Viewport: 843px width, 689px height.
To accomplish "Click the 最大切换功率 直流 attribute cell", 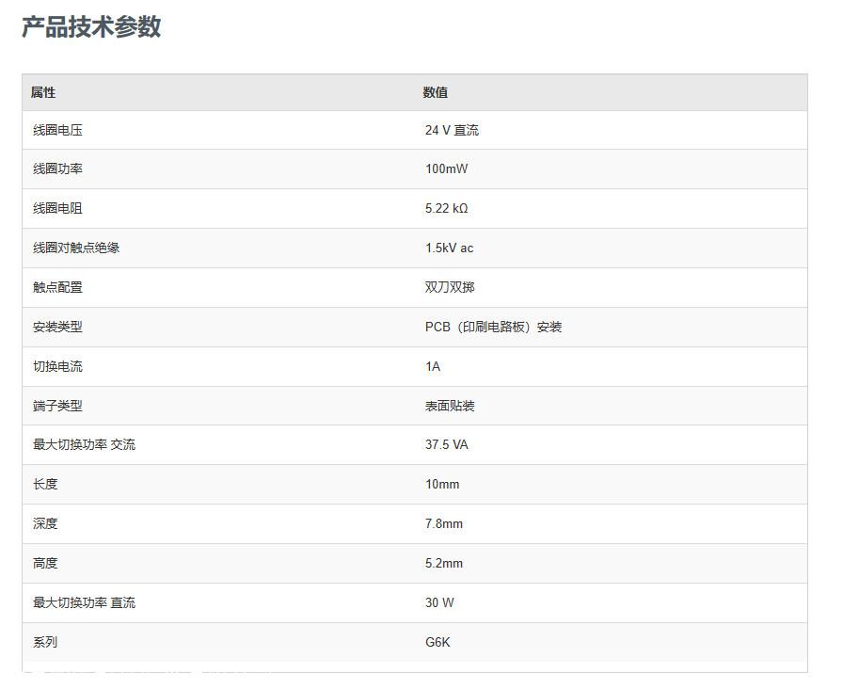I will click(84, 603).
